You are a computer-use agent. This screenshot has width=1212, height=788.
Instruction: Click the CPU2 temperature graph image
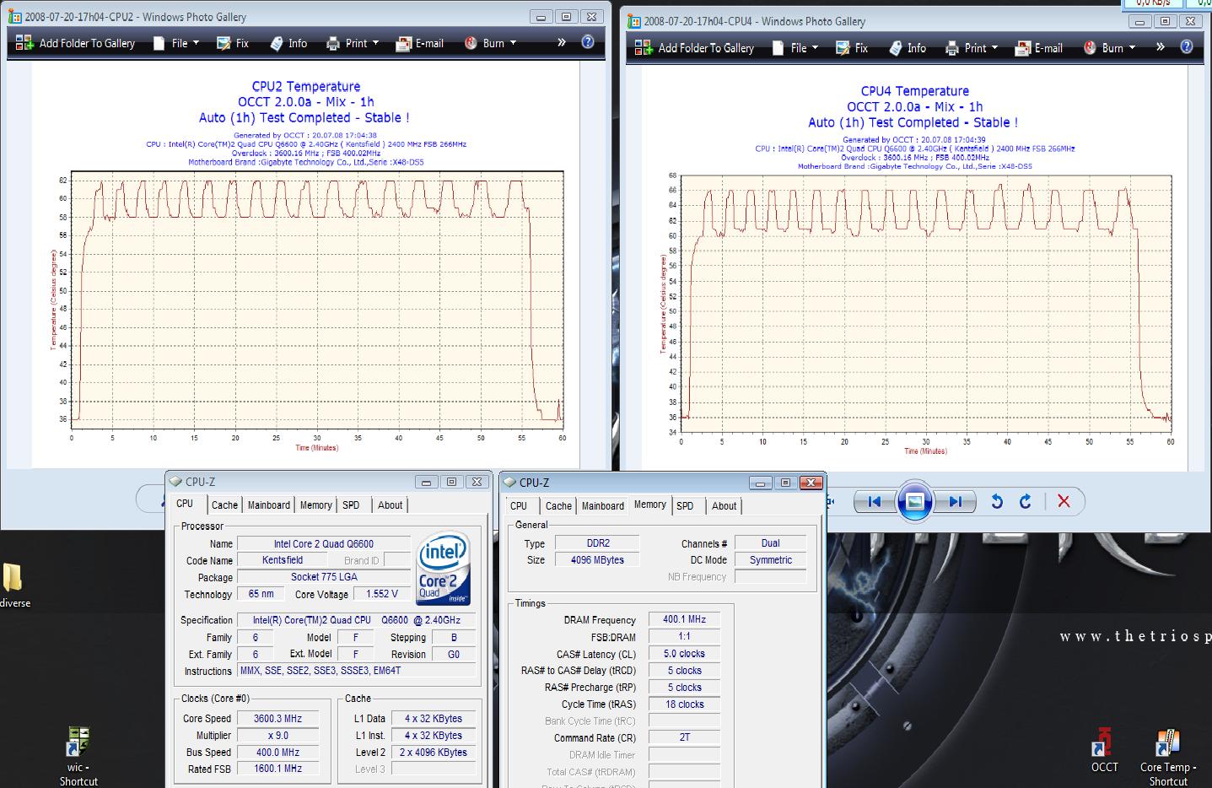305,265
